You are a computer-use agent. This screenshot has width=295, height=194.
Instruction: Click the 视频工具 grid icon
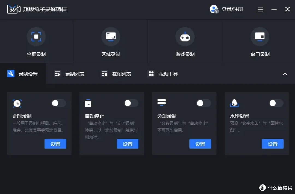151,74
